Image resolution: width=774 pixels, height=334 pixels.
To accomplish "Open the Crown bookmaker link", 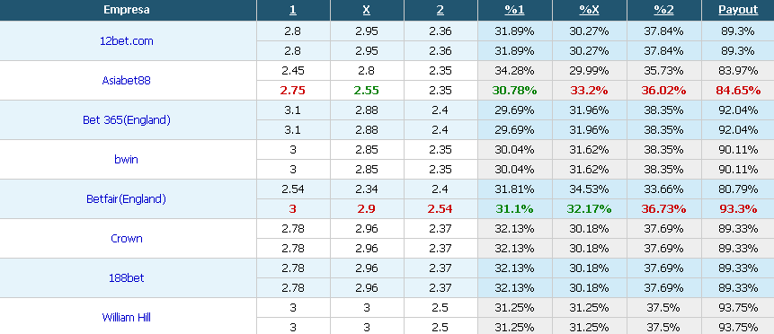I will click(x=127, y=238).
